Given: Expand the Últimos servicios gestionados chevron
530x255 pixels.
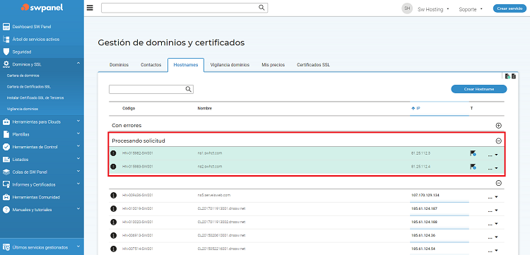Looking at the screenshot, I should (x=78, y=247).
